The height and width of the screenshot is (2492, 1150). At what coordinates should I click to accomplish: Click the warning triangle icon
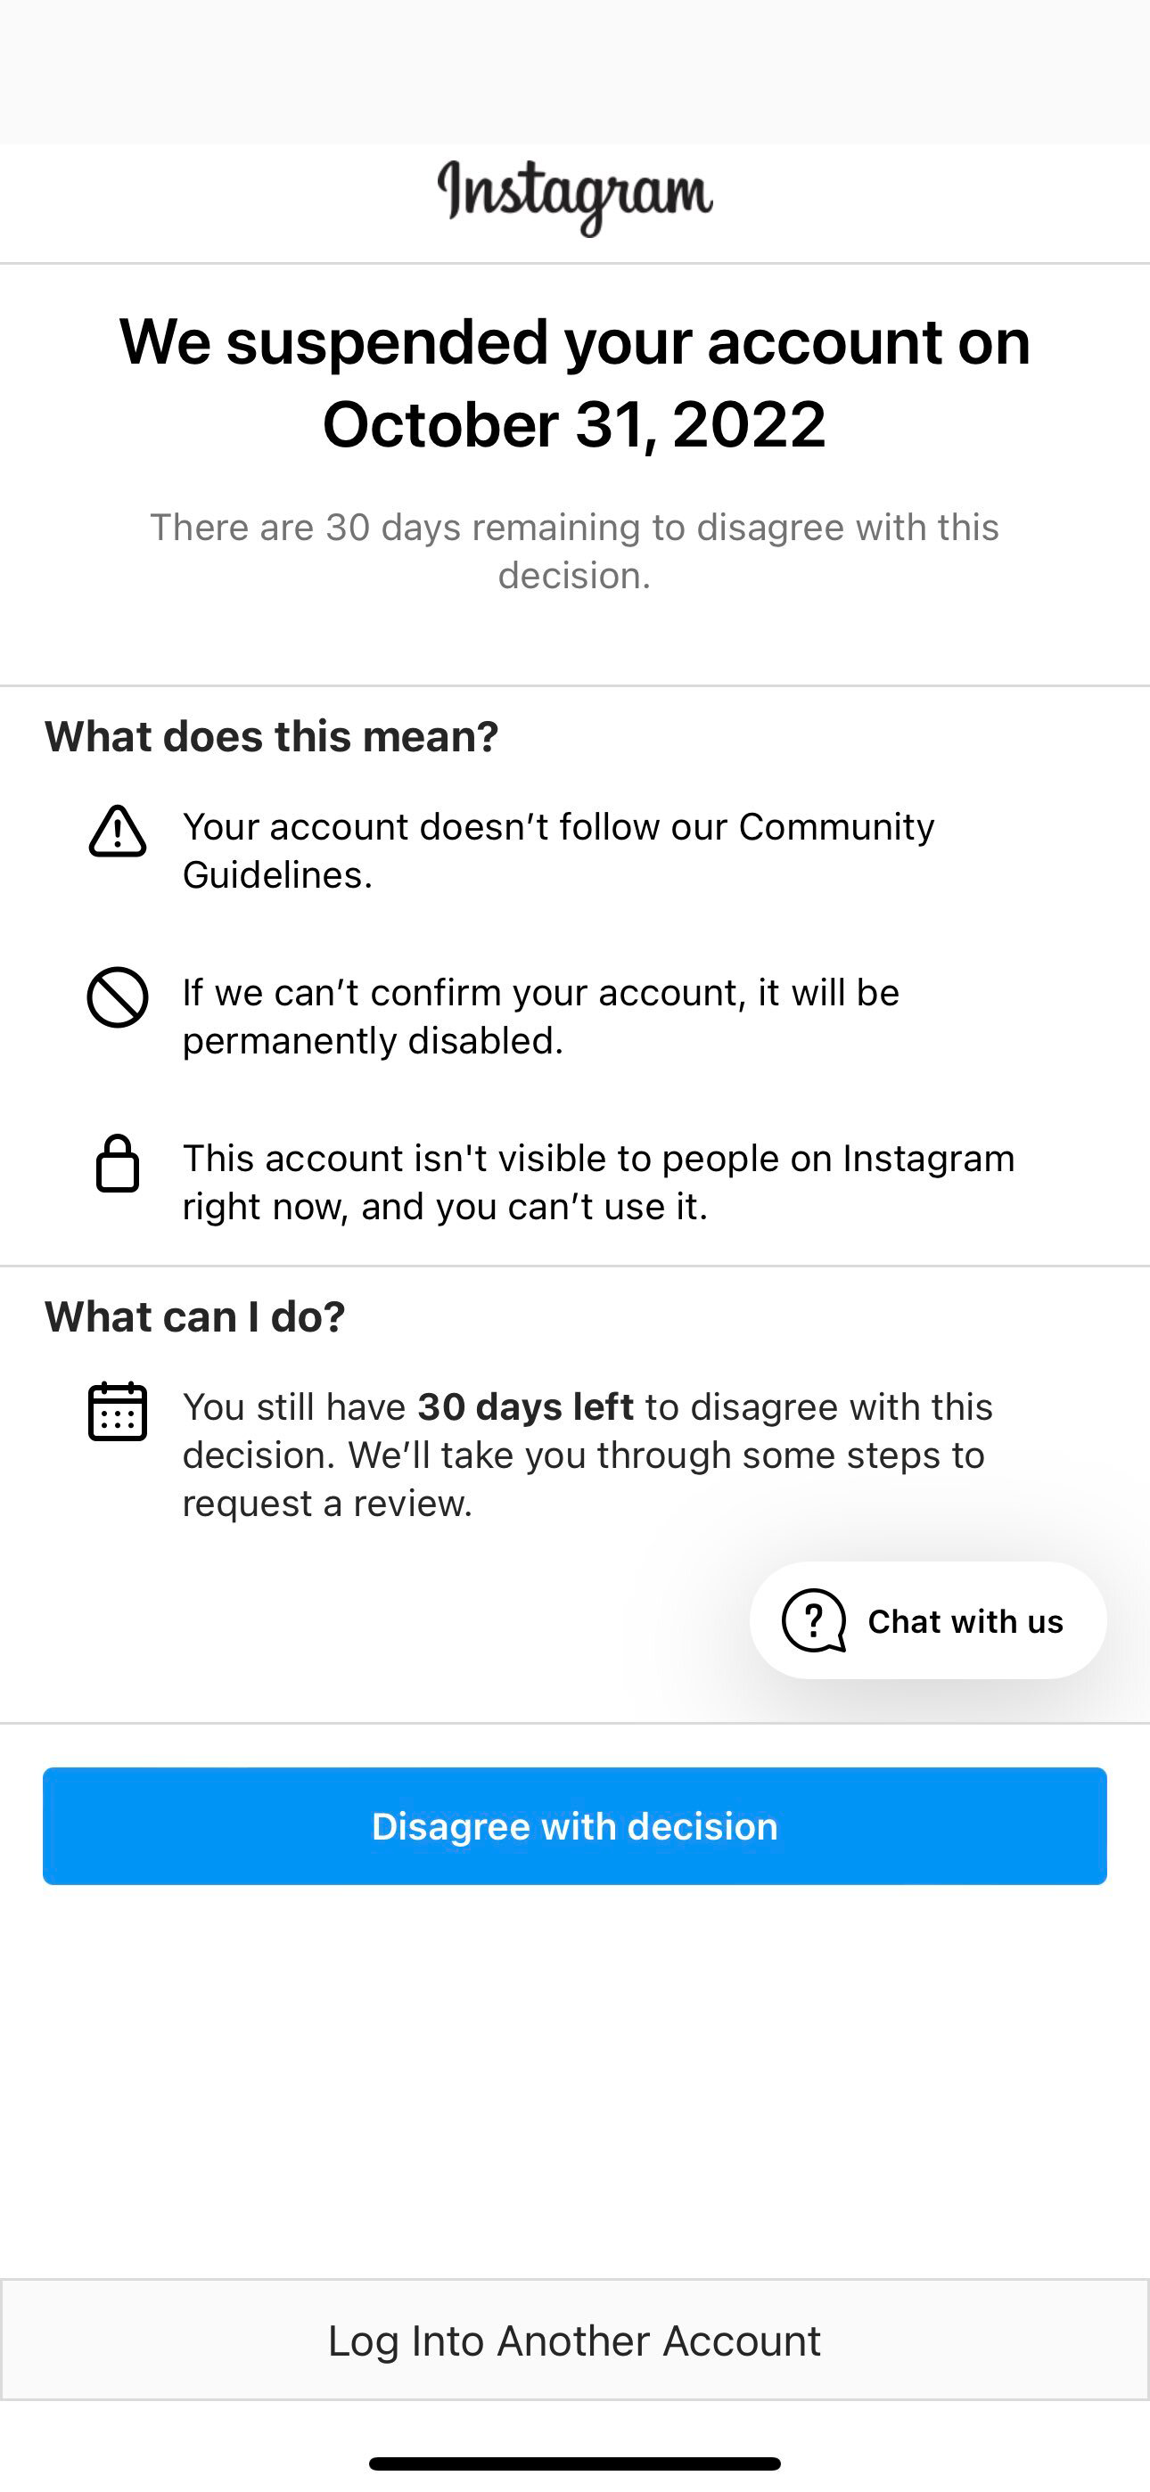[117, 832]
